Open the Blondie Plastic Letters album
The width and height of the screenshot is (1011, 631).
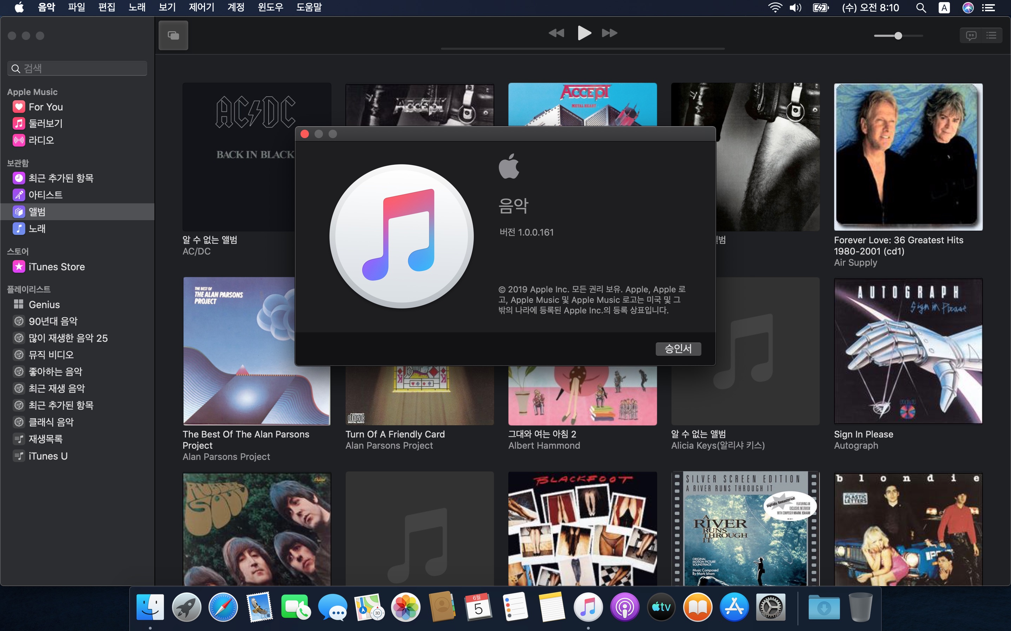point(908,529)
